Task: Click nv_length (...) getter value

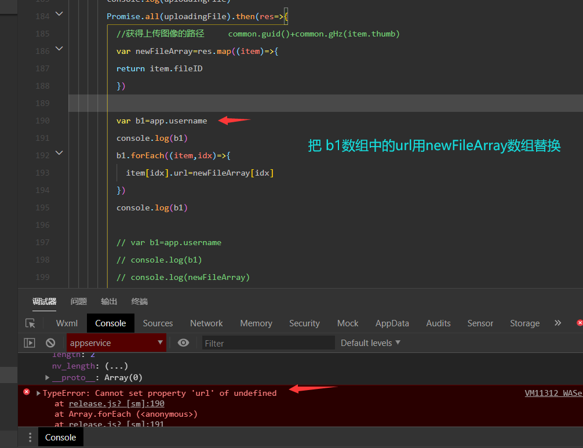Action: [x=116, y=366]
